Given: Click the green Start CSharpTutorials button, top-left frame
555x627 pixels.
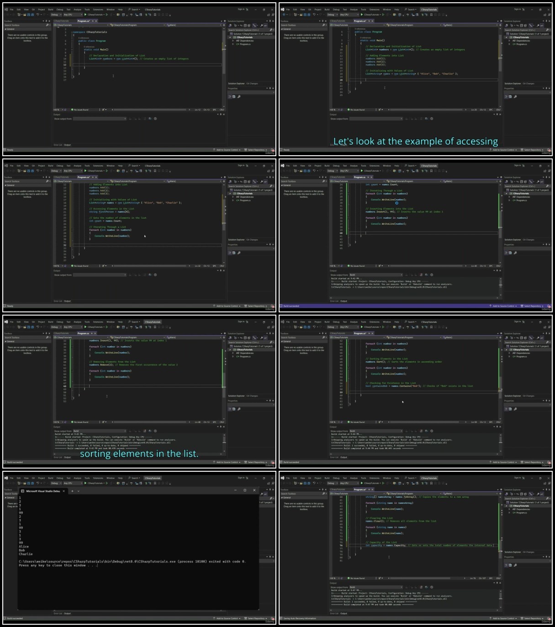Looking at the screenshot, I should click(94, 15).
